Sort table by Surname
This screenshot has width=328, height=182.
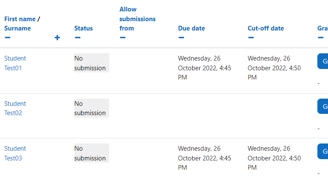(x=17, y=28)
